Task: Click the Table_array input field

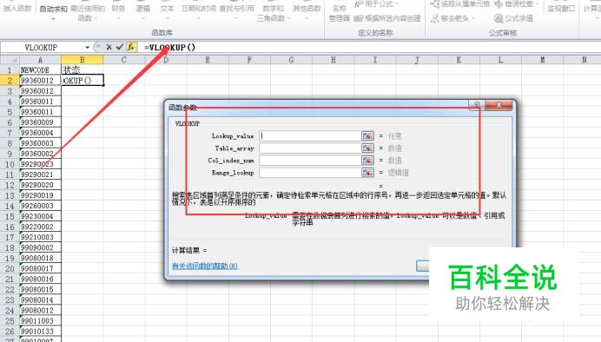Action: point(310,148)
